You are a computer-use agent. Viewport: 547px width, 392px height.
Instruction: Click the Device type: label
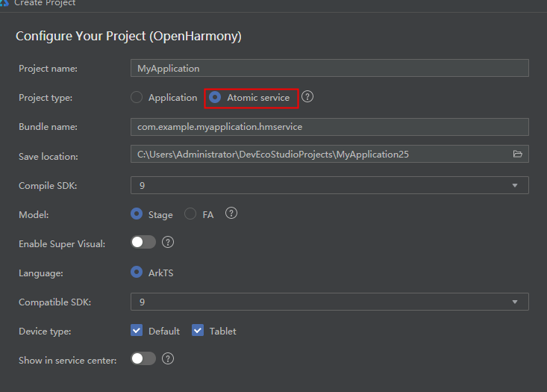[x=45, y=332]
